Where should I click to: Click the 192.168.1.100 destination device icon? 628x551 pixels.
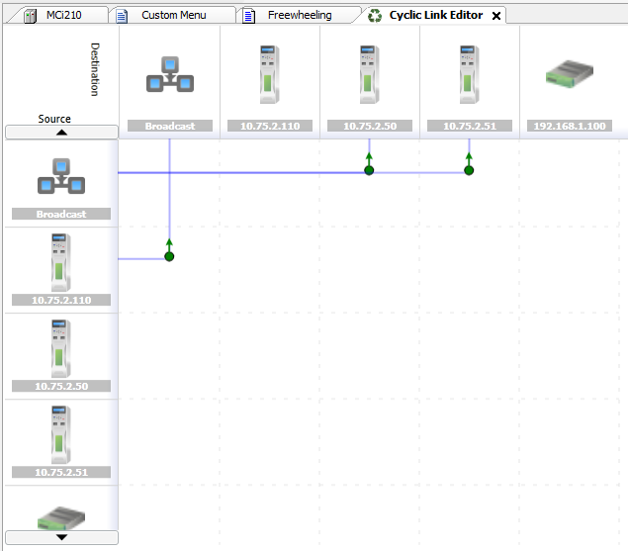click(x=569, y=75)
